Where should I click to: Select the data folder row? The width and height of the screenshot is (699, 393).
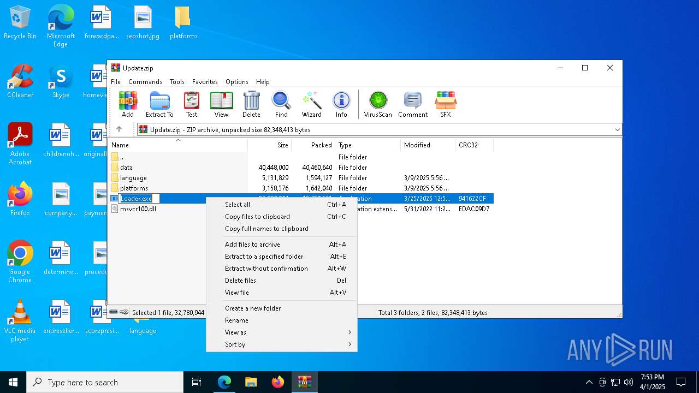coord(301,168)
